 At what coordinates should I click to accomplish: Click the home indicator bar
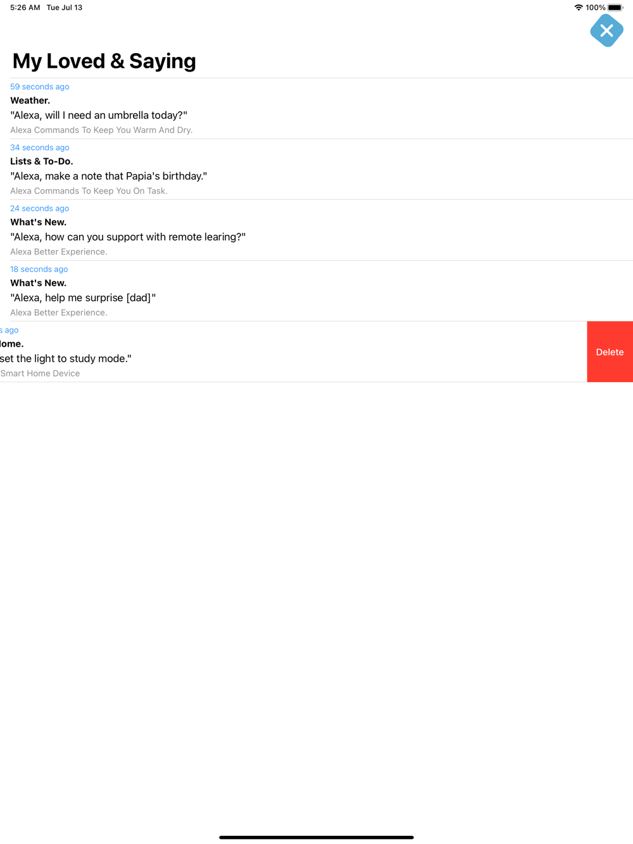tap(316, 837)
